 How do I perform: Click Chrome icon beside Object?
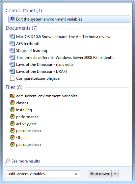pos(12,137)
